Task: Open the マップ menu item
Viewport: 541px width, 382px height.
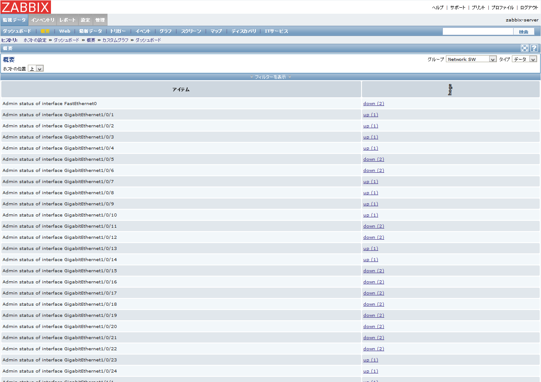Action: point(217,31)
